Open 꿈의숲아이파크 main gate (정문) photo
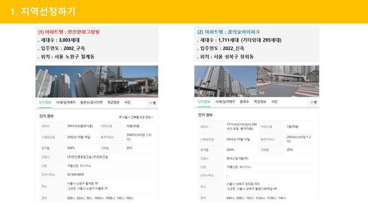 click(x=288, y=81)
